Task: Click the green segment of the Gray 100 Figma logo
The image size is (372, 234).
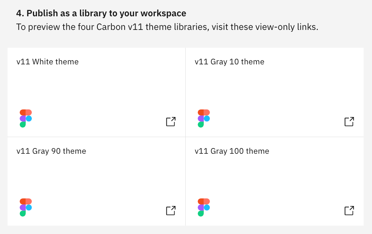Action: coord(200,213)
